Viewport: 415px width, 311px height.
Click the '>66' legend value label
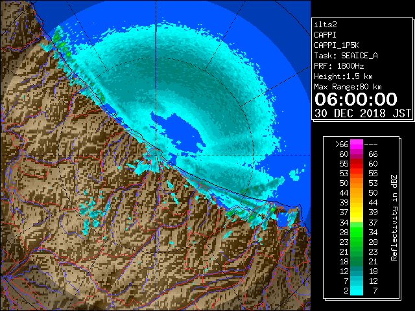tap(342, 144)
